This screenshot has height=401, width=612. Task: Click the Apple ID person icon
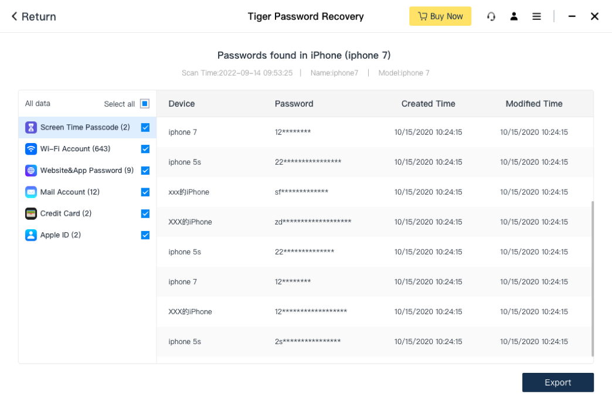[31, 235]
